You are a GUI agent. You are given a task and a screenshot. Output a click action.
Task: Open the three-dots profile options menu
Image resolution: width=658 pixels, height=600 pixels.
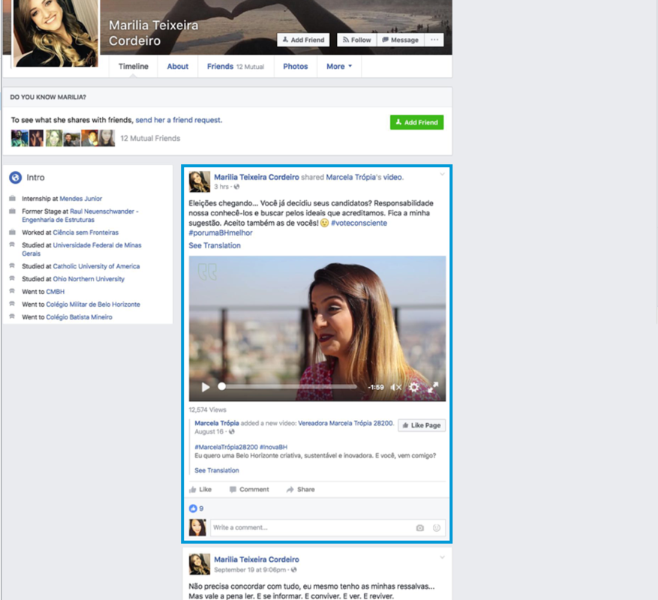click(x=434, y=40)
